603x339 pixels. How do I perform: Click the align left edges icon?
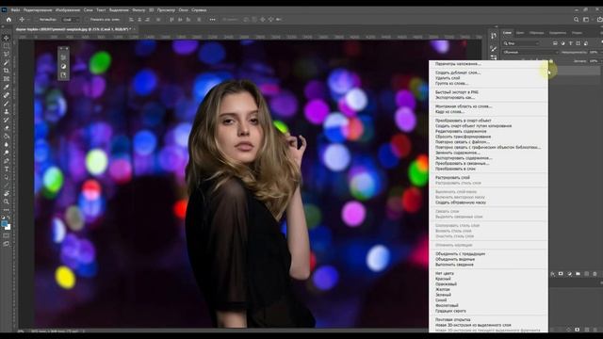(131, 19)
